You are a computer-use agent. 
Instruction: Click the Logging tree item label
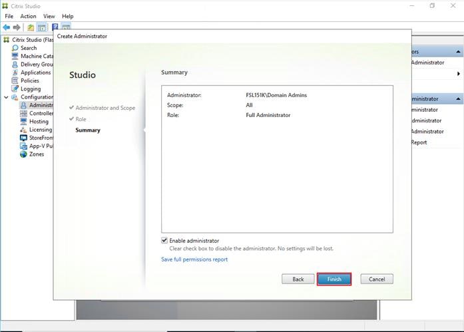click(x=31, y=88)
